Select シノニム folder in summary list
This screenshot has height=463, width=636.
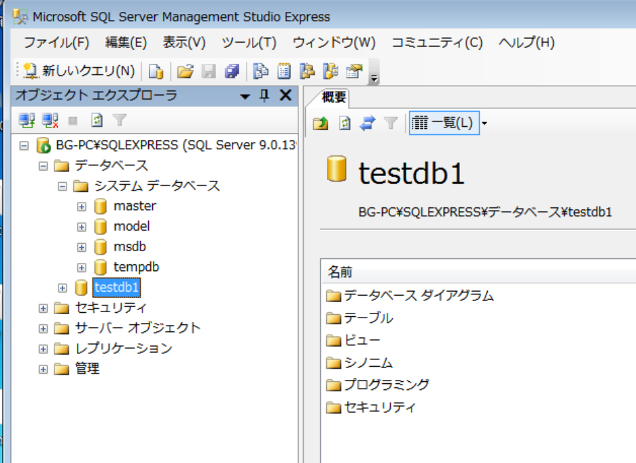click(360, 363)
